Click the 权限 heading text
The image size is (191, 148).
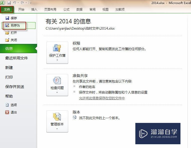pos(76,43)
